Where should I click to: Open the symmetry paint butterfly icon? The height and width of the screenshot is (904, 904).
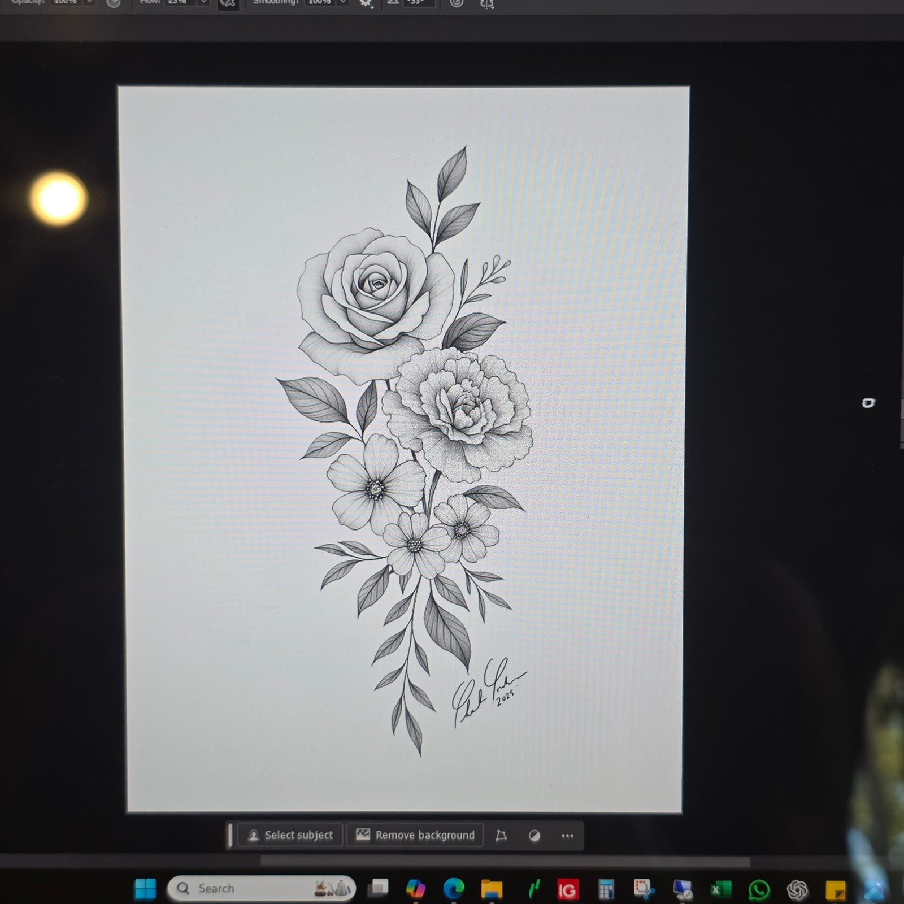point(487,3)
